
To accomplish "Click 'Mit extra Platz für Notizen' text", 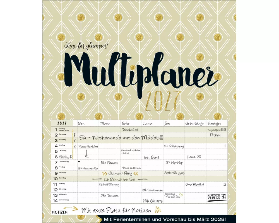I will coord(116,210).
